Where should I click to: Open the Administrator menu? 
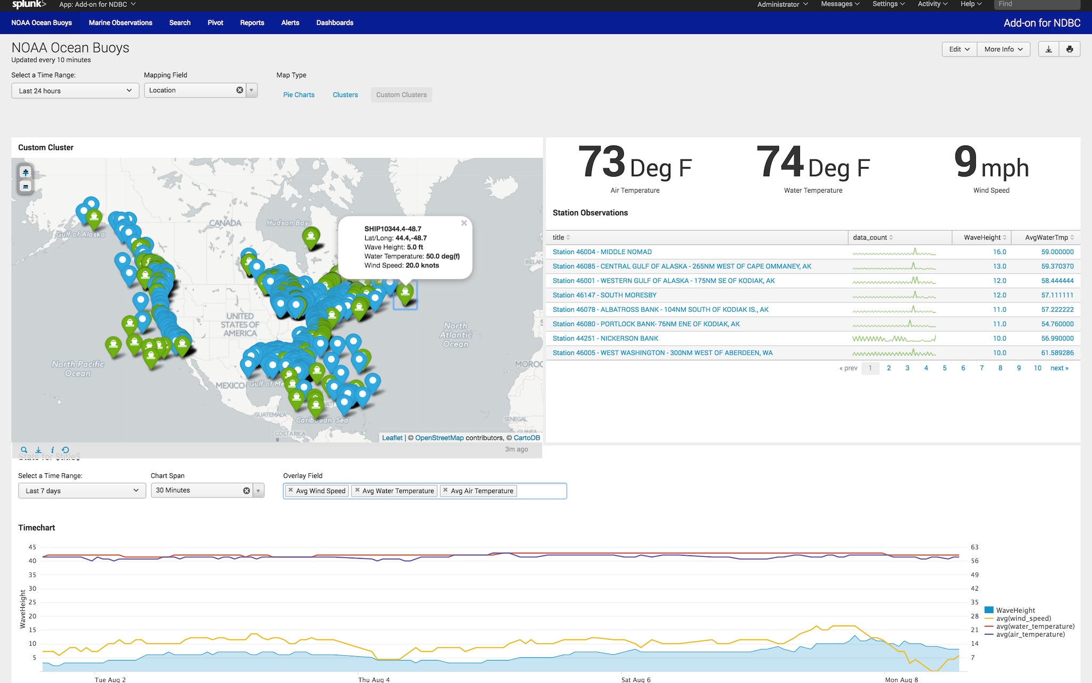(782, 4)
